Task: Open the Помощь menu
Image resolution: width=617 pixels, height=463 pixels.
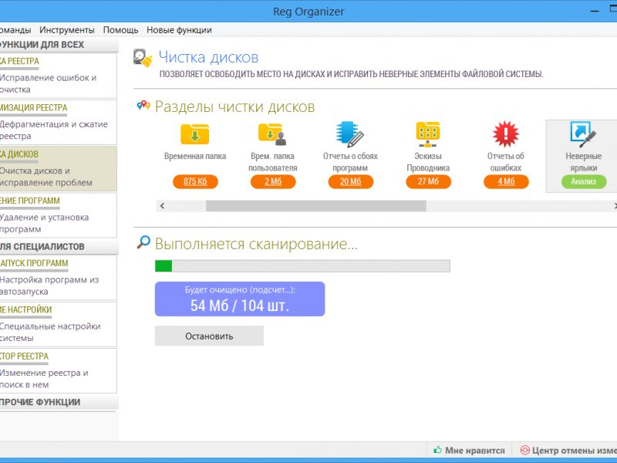Action: [x=120, y=30]
